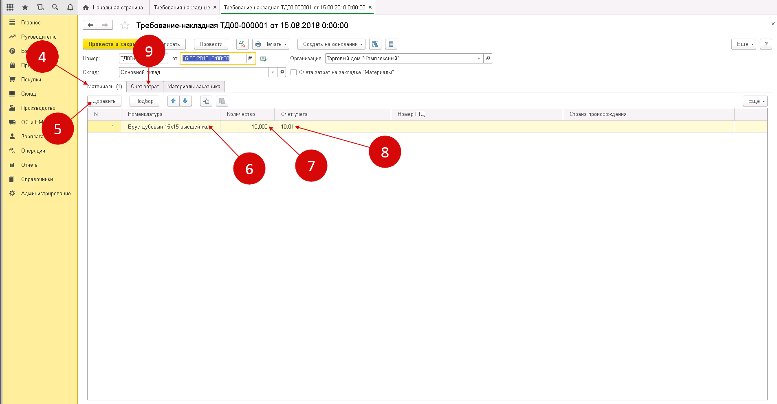Click the green-check icon beside date field
This screenshot has width=777, height=404.
coord(263,59)
